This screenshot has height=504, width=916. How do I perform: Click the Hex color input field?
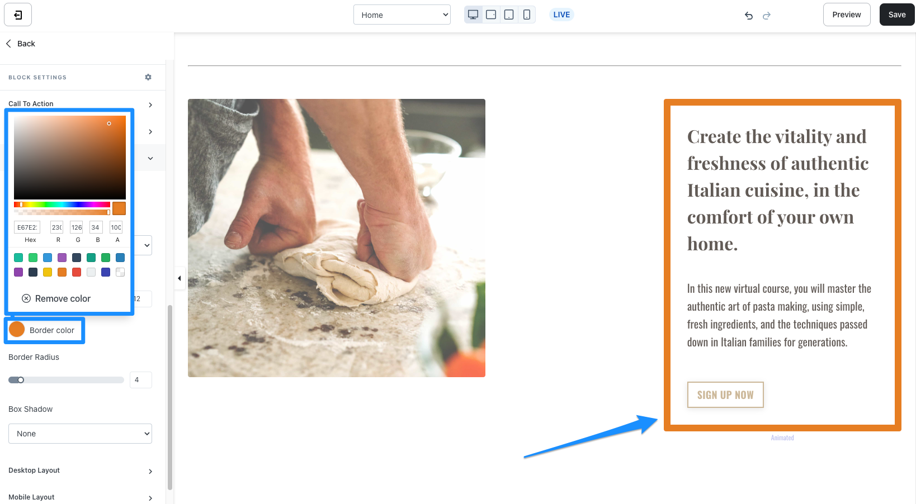27,227
